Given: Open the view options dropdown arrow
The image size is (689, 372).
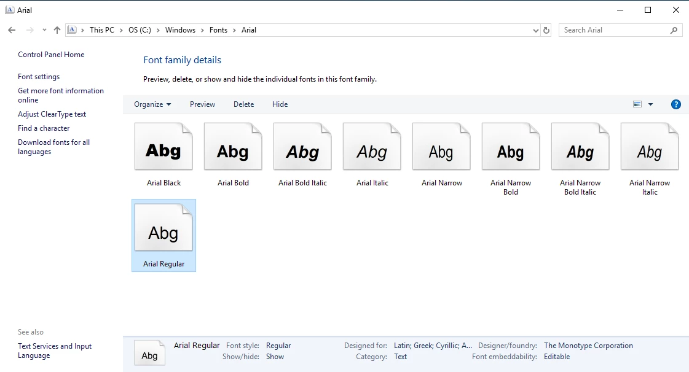Looking at the screenshot, I should click(651, 104).
